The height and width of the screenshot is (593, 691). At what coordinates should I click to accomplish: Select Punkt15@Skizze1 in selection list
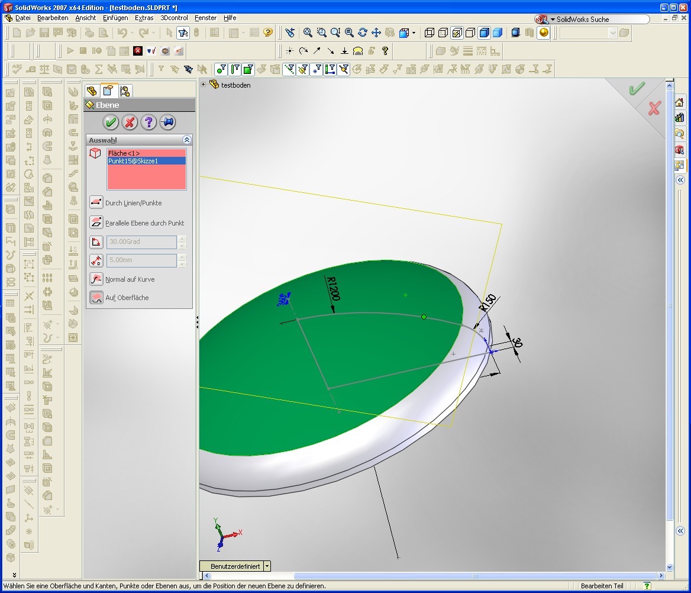pyautogui.click(x=134, y=161)
